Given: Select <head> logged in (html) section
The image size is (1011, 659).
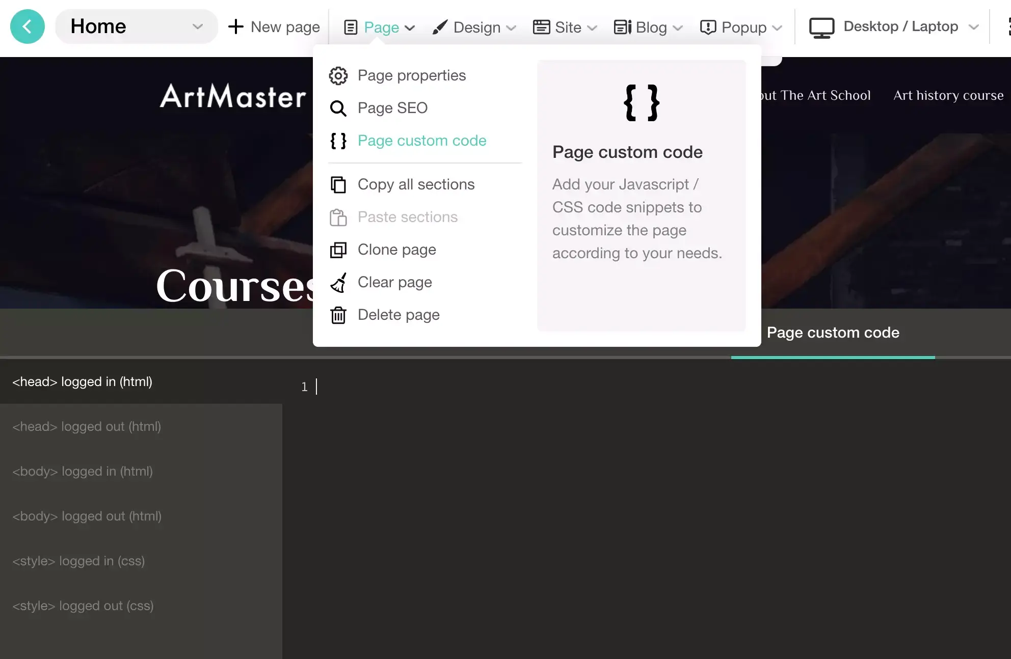Looking at the screenshot, I should 141,381.
